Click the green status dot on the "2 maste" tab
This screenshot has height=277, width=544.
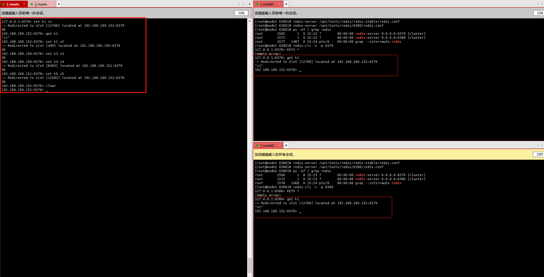[32, 4]
